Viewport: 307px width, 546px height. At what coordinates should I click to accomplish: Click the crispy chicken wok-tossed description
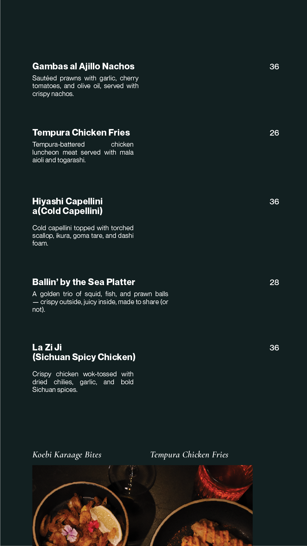pyautogui.click(x=83, y=382)
